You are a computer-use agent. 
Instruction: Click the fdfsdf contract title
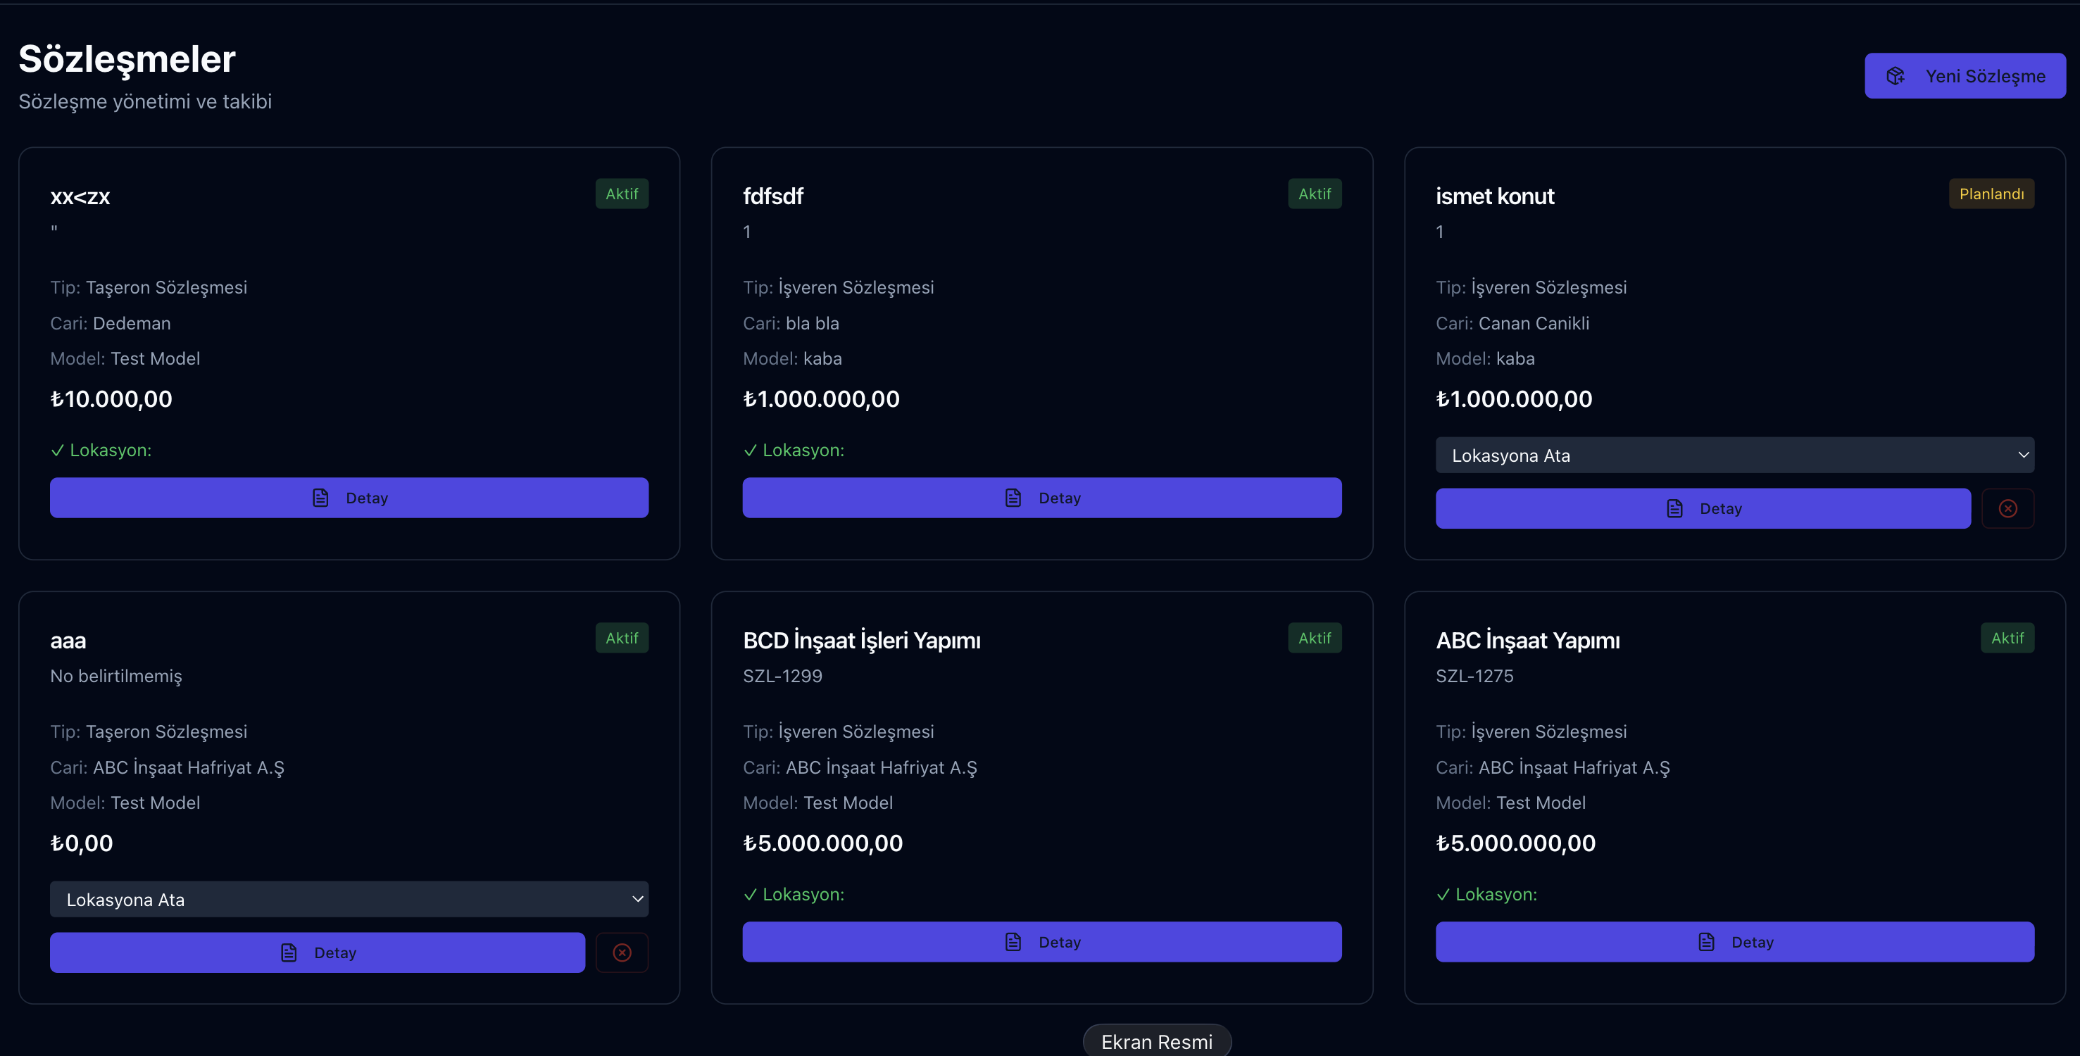[x=772, y=196]
